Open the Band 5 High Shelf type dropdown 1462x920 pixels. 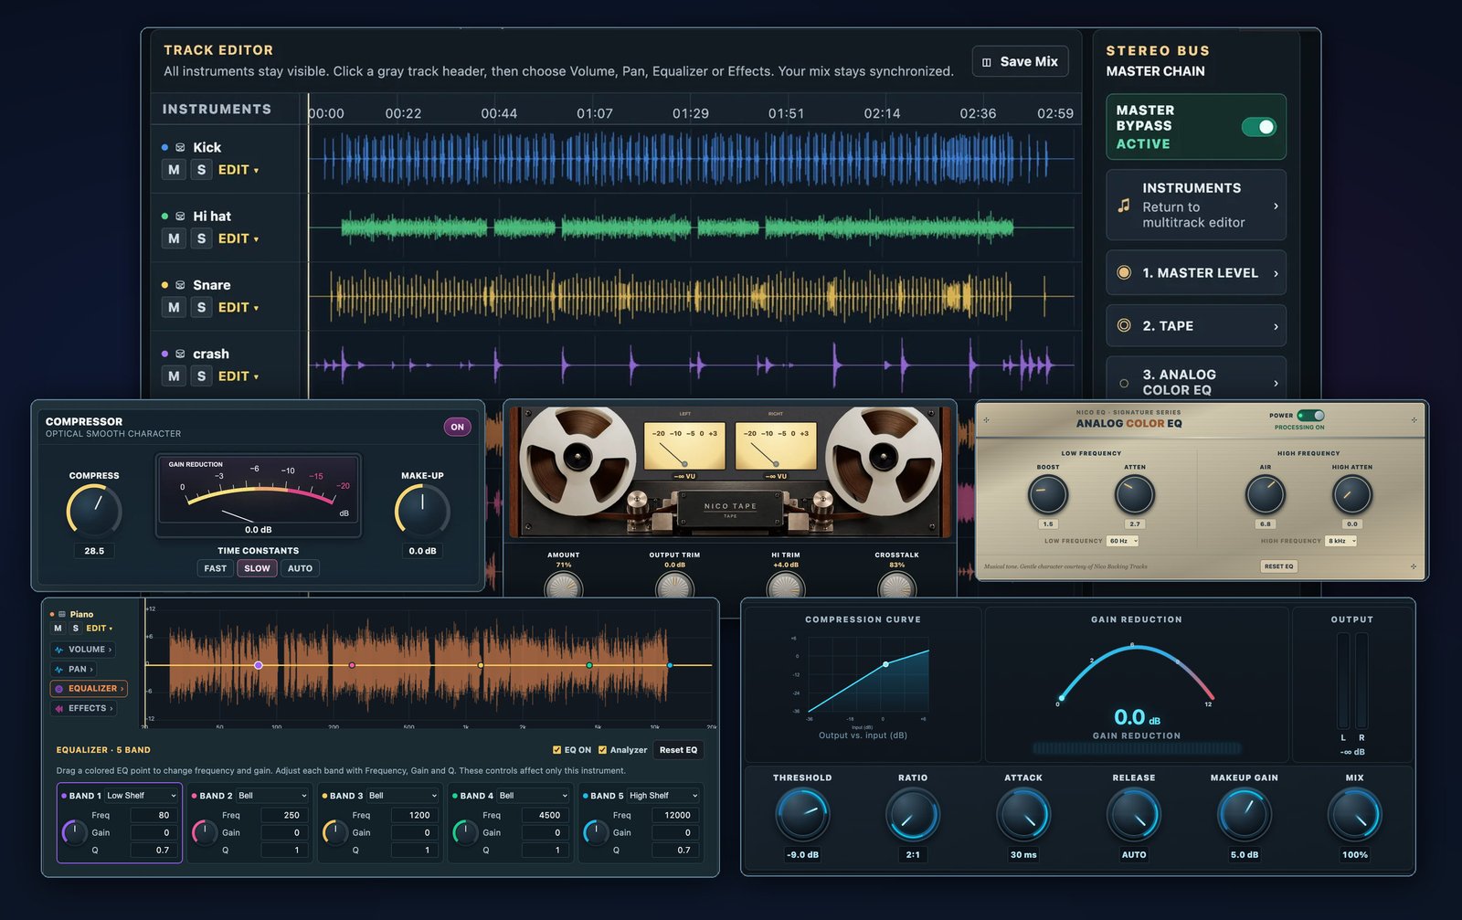[663, 796]
